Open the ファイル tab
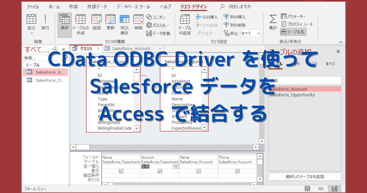Viewport: 367px width, 193px height. (x=32, y=6)
